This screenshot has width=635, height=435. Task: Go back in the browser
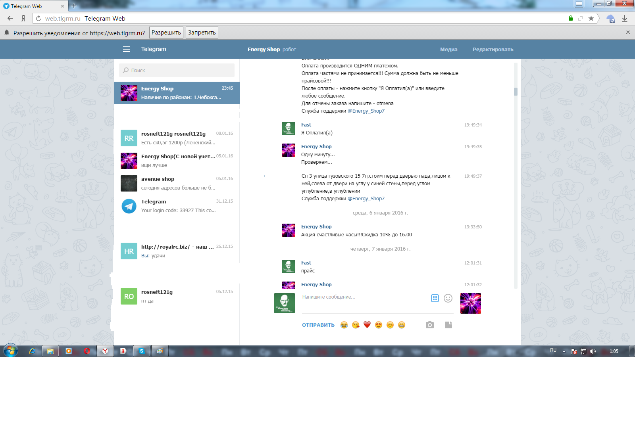[x=10, y=18]
